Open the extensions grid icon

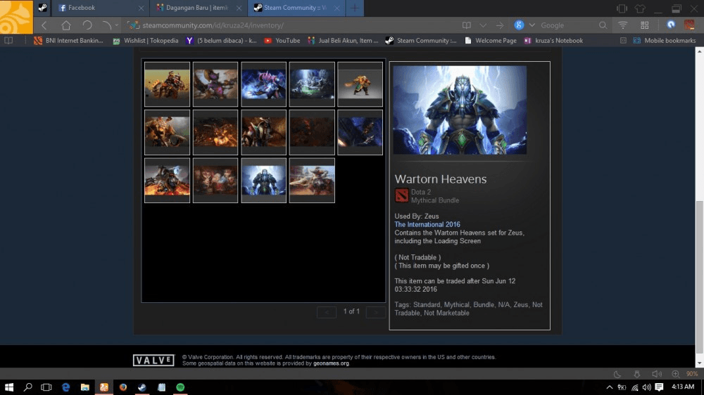pyautogui.click(x=644, y=25)
